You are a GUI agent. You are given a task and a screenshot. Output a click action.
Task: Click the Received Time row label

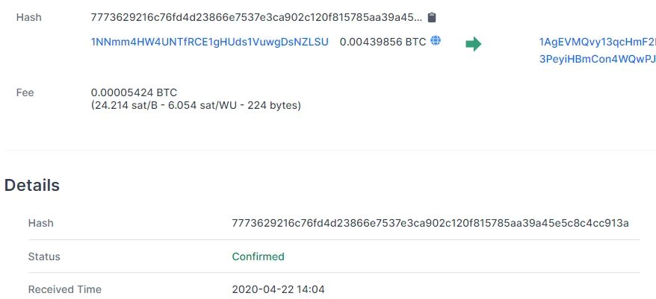point(65,289)
